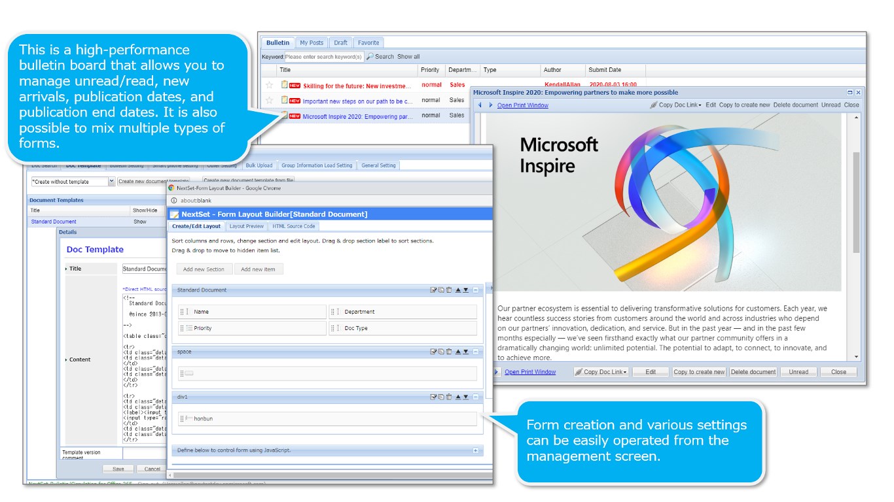Delete the Standard Document section with the trash icon

coord(449,290)
